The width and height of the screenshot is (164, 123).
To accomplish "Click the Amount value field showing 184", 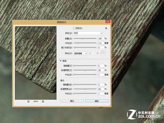I will 101,39.
